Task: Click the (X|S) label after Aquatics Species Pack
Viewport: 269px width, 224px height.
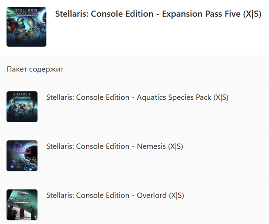Action: click(x=221, y=97)
